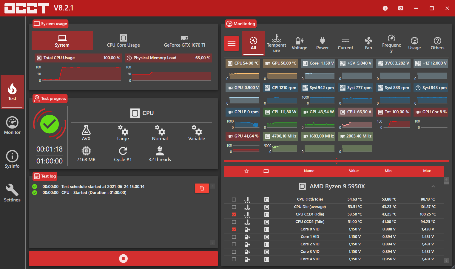Switch to the CPU Core Usage tab
Screen dimensions: 455x269
[x=123, y=41]
